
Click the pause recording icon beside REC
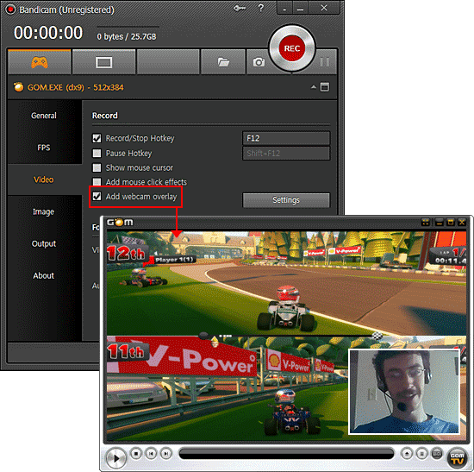click(325, 62)
